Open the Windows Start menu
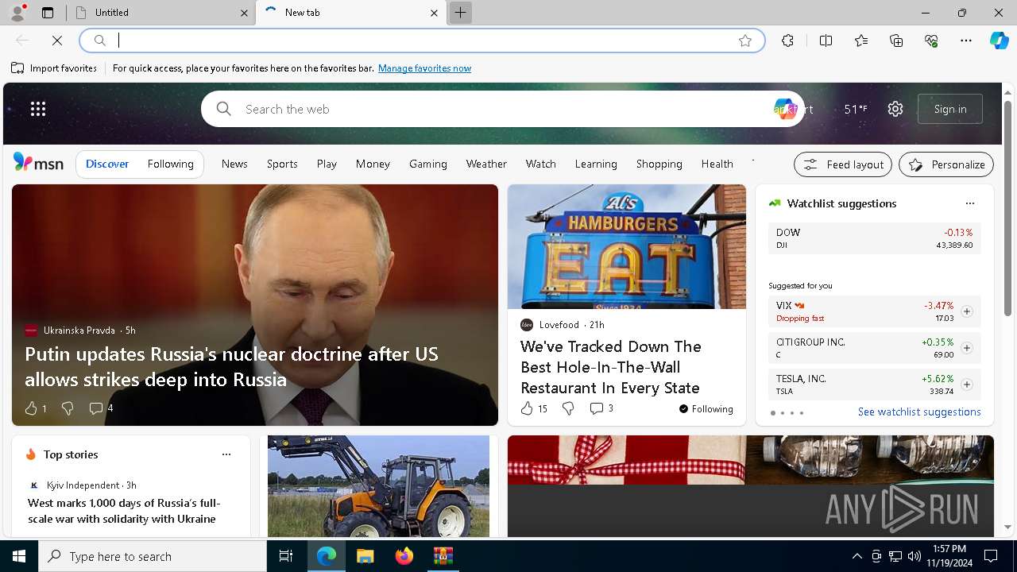Image resolution: width=1017 pixels, height=572 pixels. click(19, 556)
